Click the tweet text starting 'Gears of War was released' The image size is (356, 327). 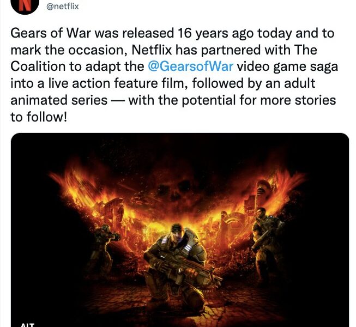point(174,75)
